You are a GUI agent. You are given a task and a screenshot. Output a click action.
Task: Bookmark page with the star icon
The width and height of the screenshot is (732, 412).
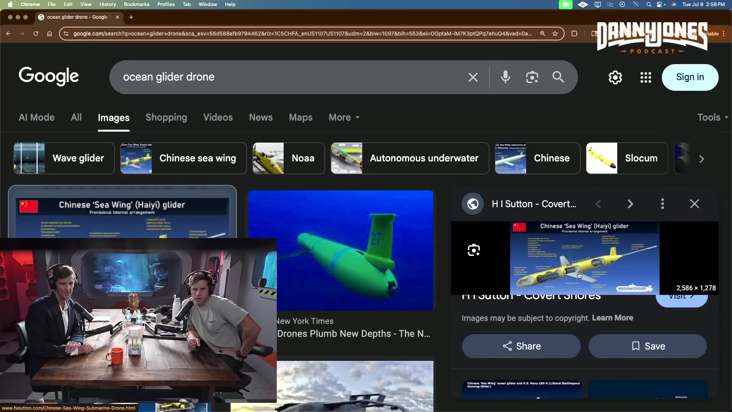tap(555, 34)
